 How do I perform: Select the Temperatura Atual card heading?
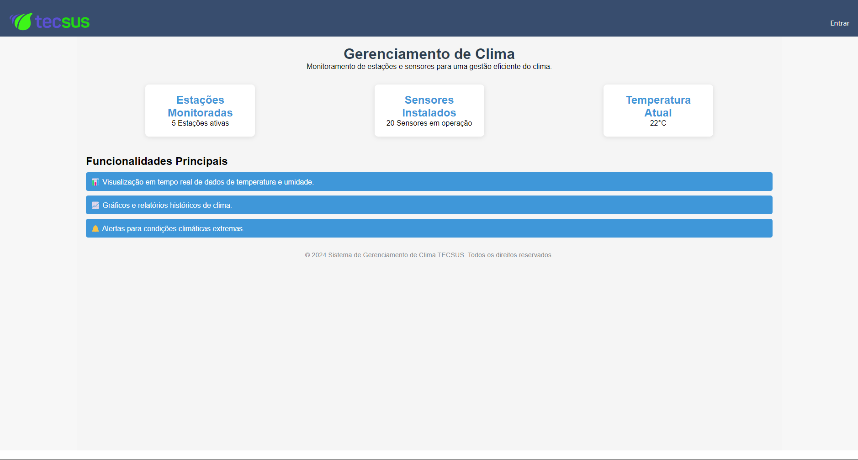pos(658,106)
